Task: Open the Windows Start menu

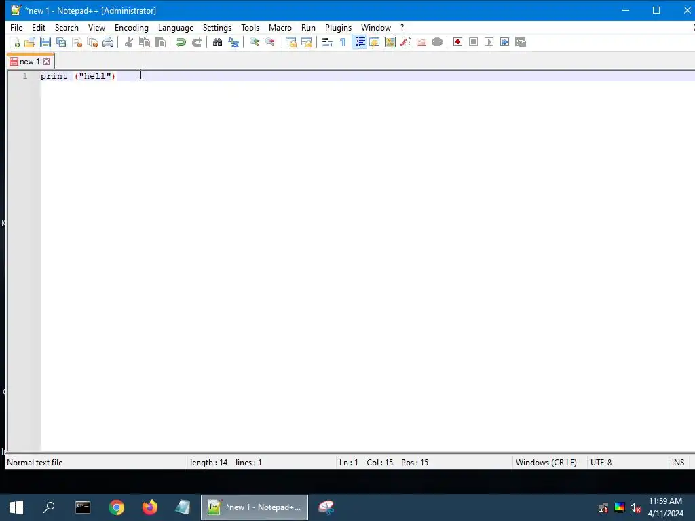Action: [16, 507]
